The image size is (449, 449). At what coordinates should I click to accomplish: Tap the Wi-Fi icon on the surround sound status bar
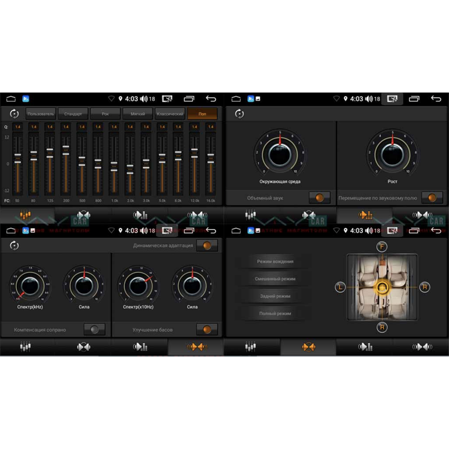(336, 99)
